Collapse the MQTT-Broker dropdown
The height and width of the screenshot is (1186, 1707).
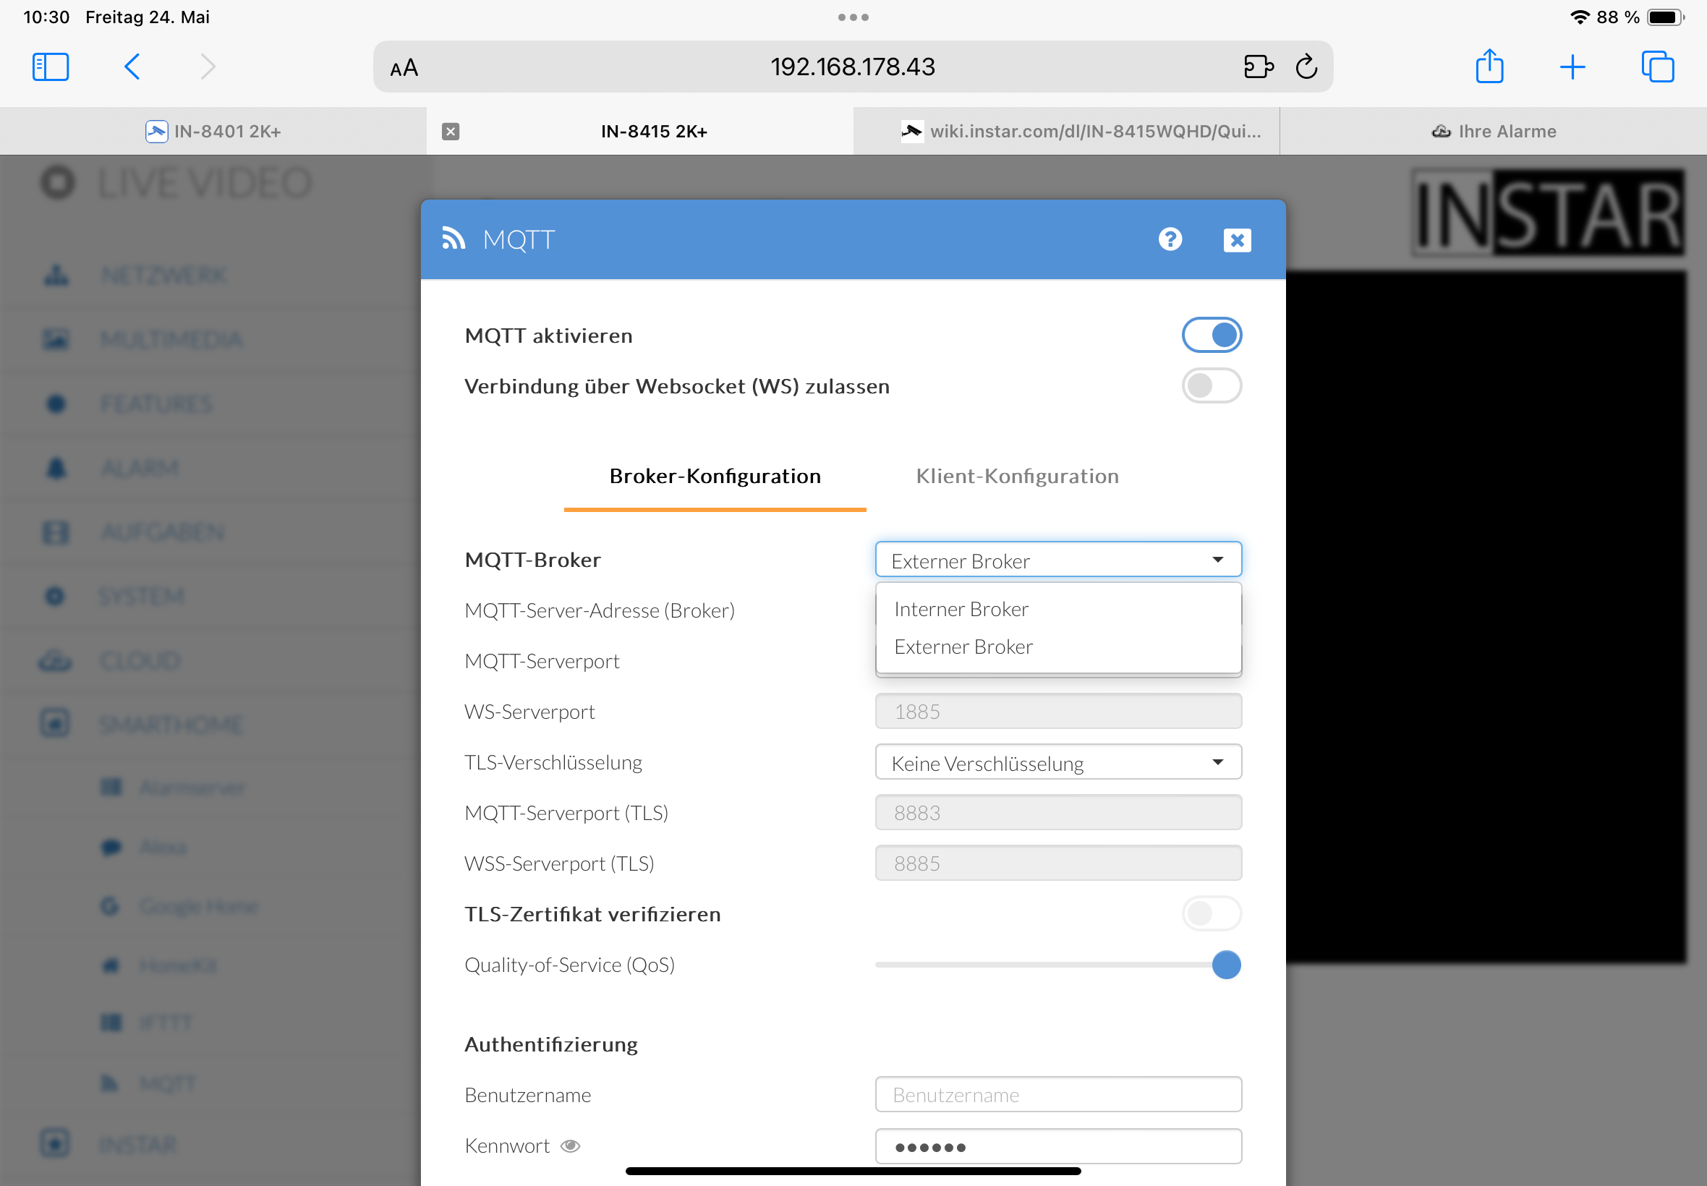click(x=1057, y=560)
